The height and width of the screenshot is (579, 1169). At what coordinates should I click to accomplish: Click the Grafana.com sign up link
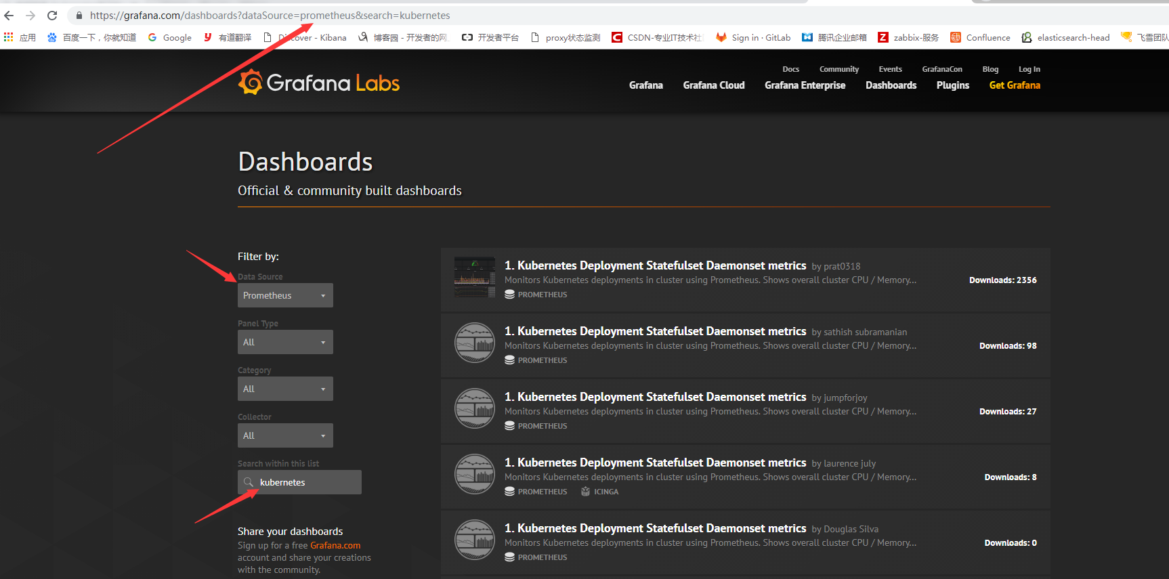[x=335, y=545]
